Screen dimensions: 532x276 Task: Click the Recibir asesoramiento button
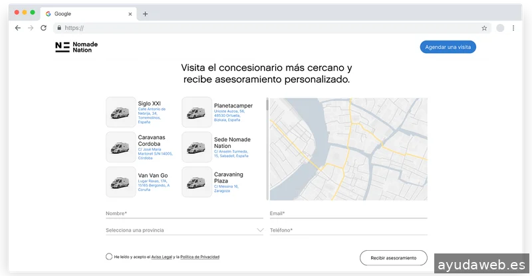[x=394, y=258]
